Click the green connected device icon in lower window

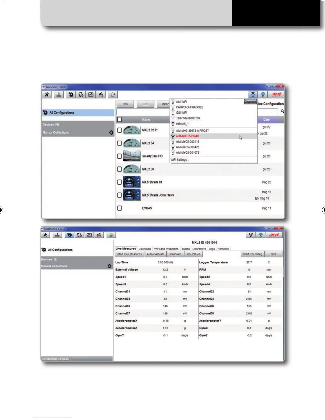click(111, 235)
